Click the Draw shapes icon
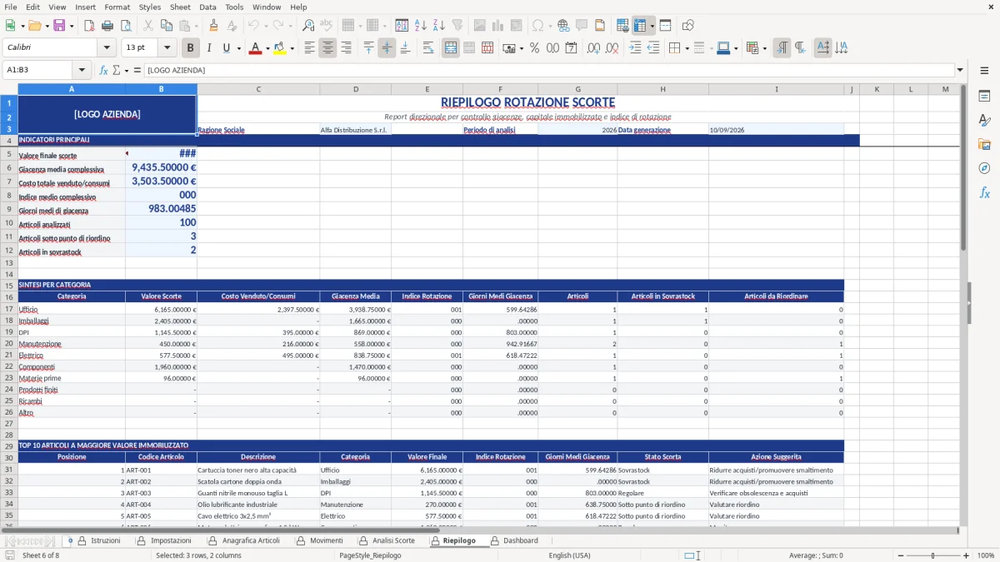The width and height of the screenshot is (1000, 562). pyautogui.click(x=688, y=26)
